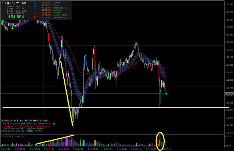The image size is (234, 151).
Task: Select the Spread 3.40 readout
Action: tap(13, 6)
